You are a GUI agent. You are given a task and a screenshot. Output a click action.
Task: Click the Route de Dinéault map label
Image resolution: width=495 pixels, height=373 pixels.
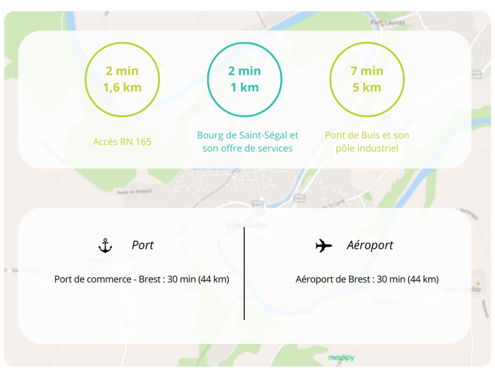tap(135, 192)
